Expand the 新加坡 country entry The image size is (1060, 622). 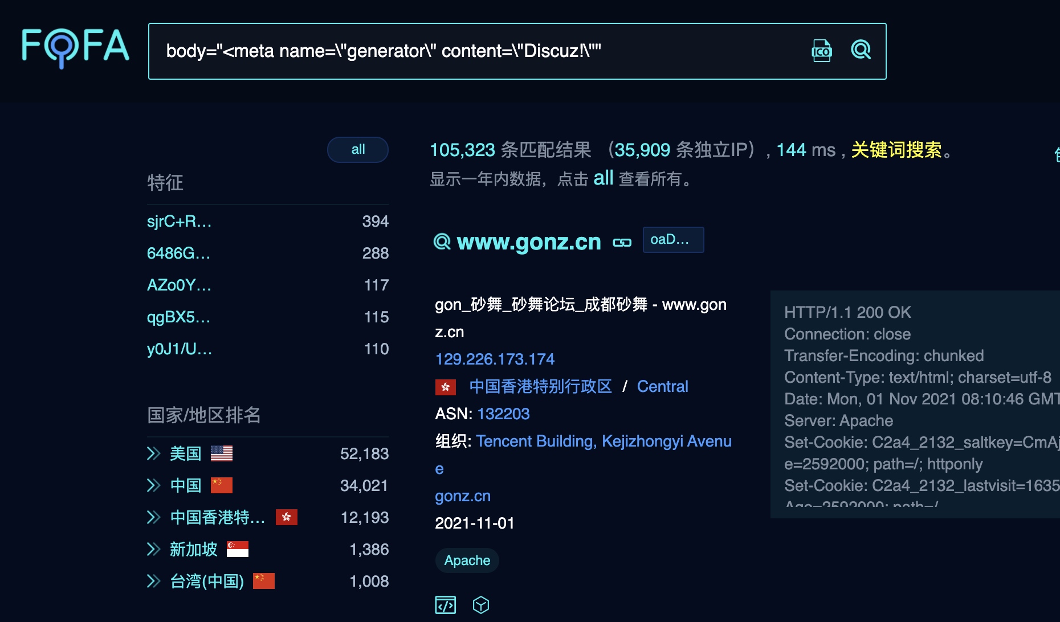coord(153,549)
